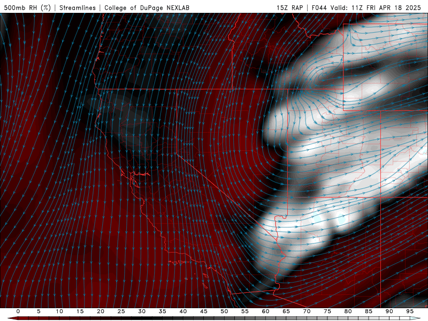Click the colorbar label "15"
The width and height of the screenshot is (428, 321).
point(80,311)
